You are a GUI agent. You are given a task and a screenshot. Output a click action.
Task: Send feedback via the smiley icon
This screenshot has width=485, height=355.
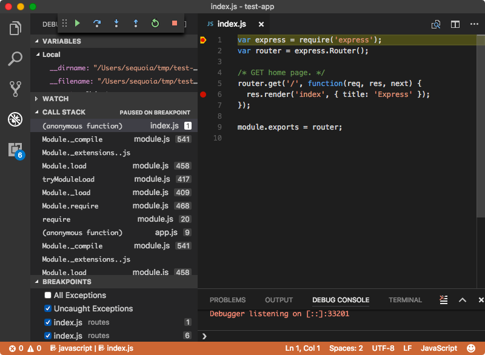tap(471, 348)
